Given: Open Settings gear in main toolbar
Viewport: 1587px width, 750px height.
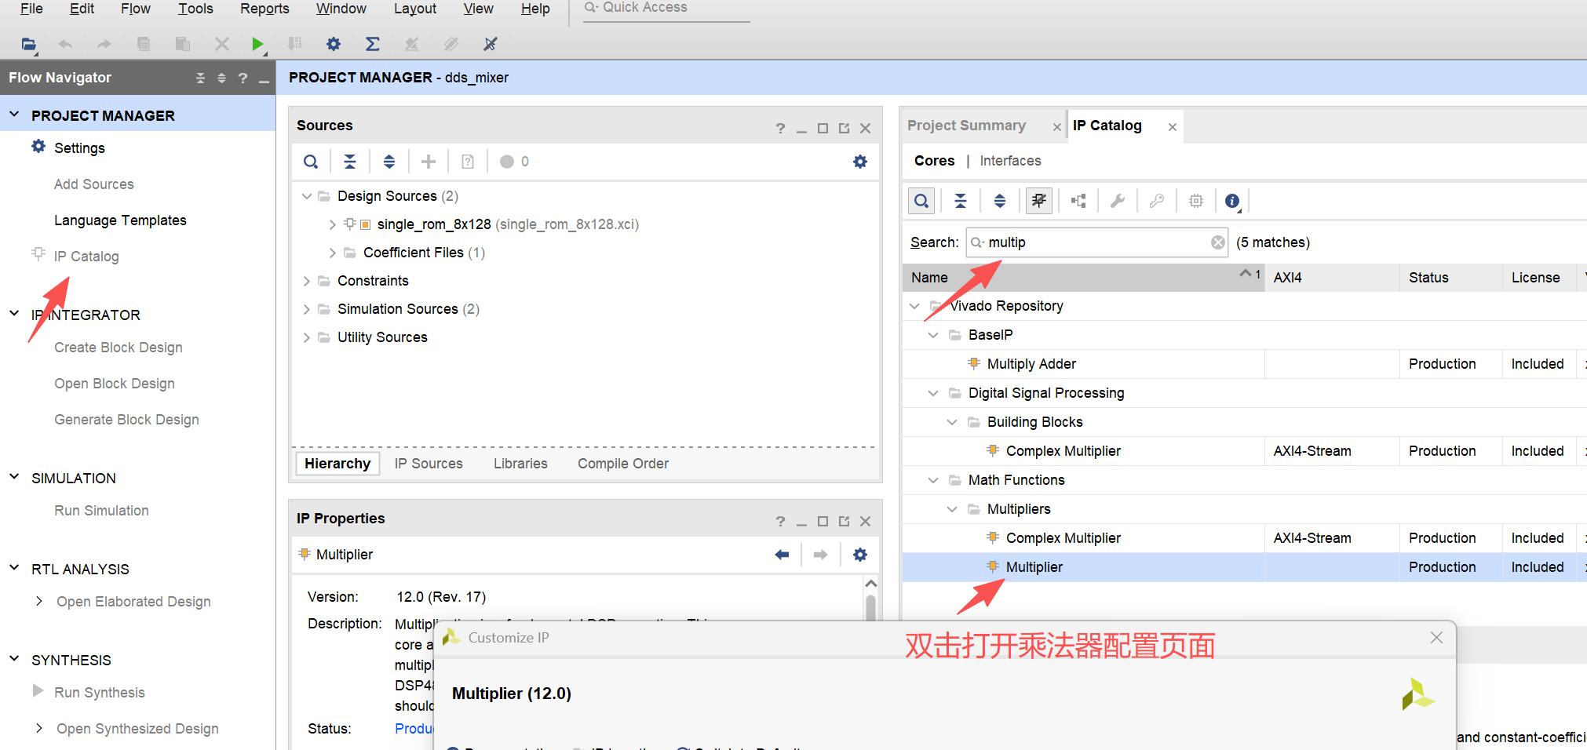Looking at the screenshot, I should coord(333,45).
